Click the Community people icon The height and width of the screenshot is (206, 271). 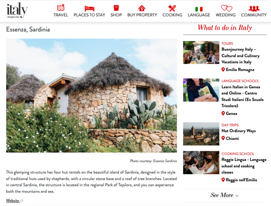pyautogui.click(x=254, y=8)
